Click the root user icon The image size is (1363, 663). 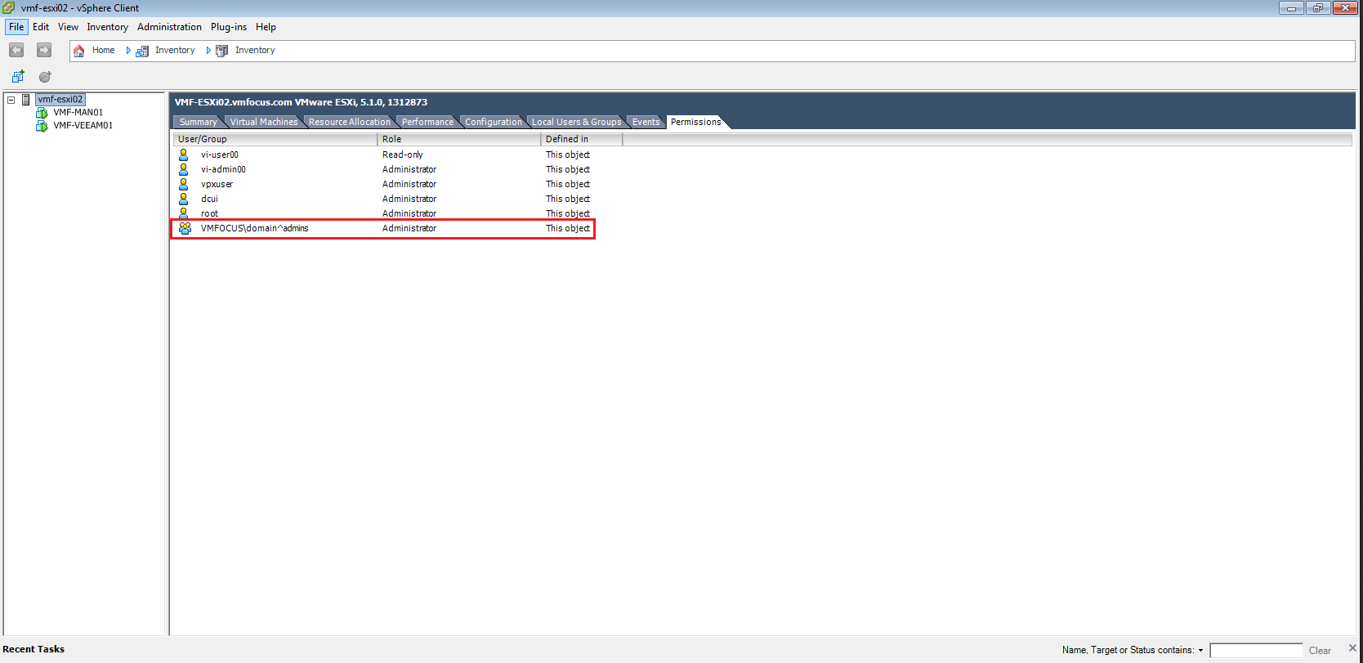[x=184, y=213]
